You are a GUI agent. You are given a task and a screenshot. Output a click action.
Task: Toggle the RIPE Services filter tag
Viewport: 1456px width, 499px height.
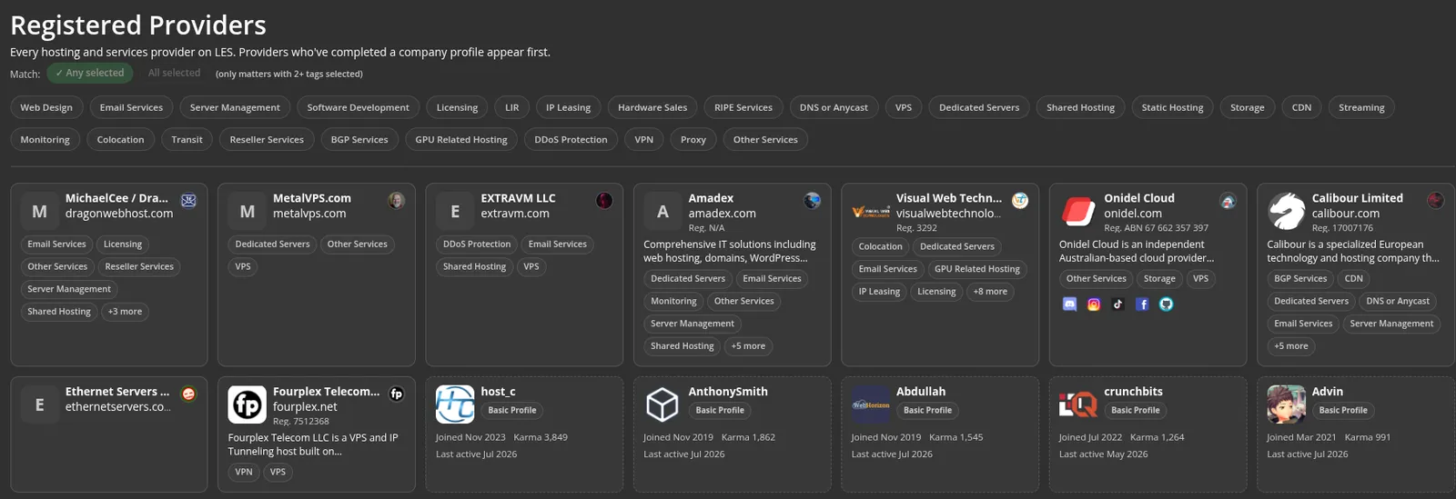[743, 107]
